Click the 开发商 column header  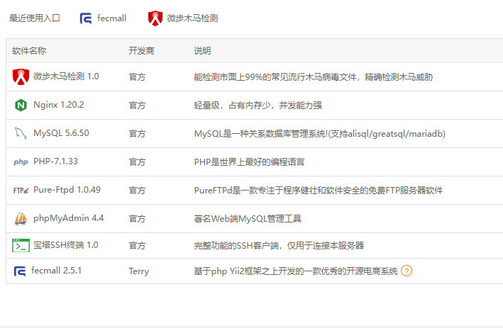click(x=141, y=50)
